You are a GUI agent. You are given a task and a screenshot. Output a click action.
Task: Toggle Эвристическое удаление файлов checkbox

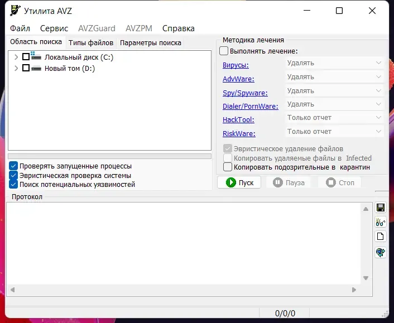pyautogui.click(x=228, y=148)
